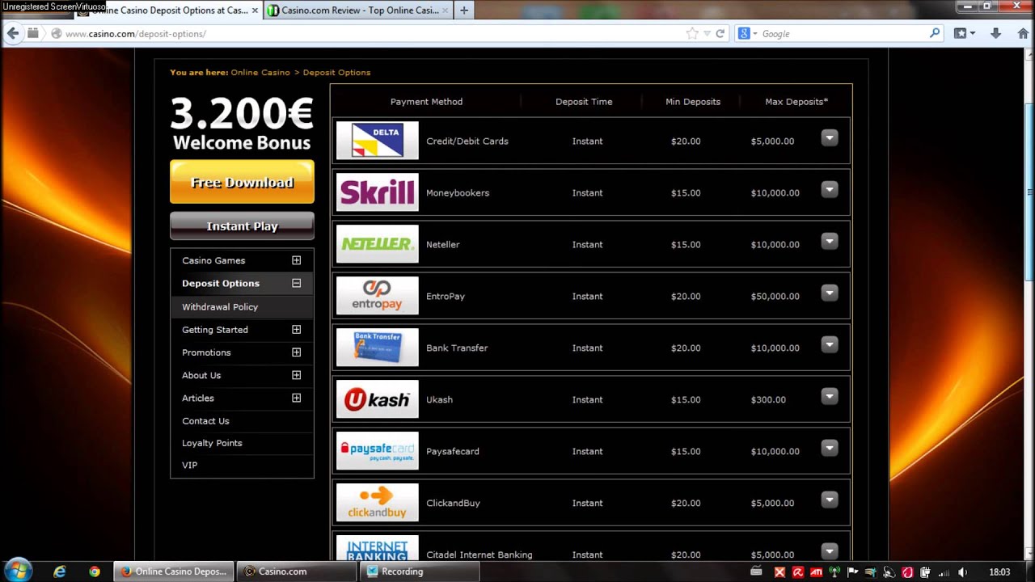The width and height of the screenshot is (1035, 582).
Task: Expand EntroPay row arrow
Action: 830,293
